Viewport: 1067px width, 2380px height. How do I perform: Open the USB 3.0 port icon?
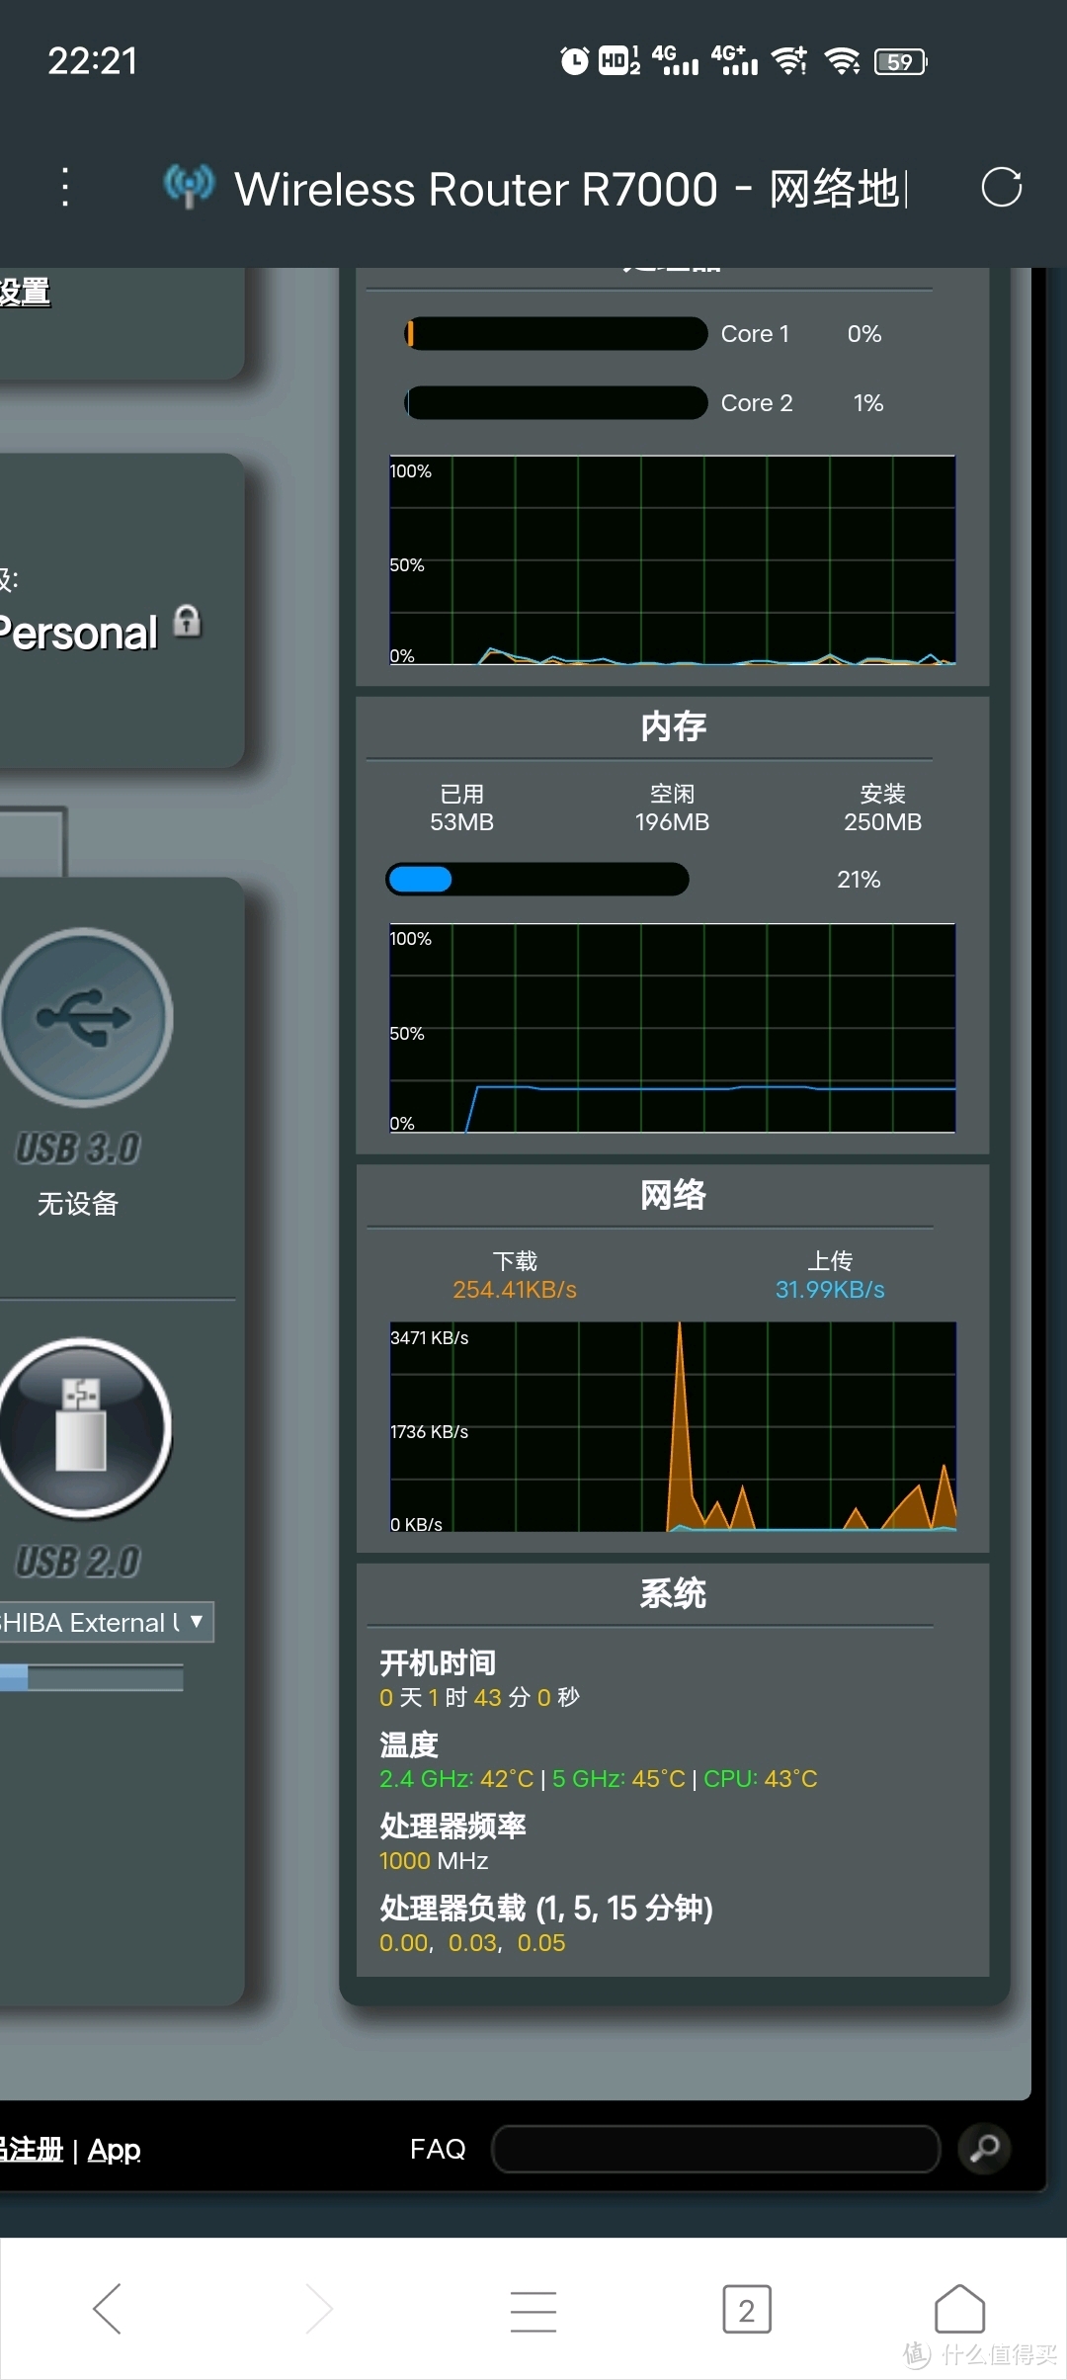pyautogui.click(x=86, y=1017)
